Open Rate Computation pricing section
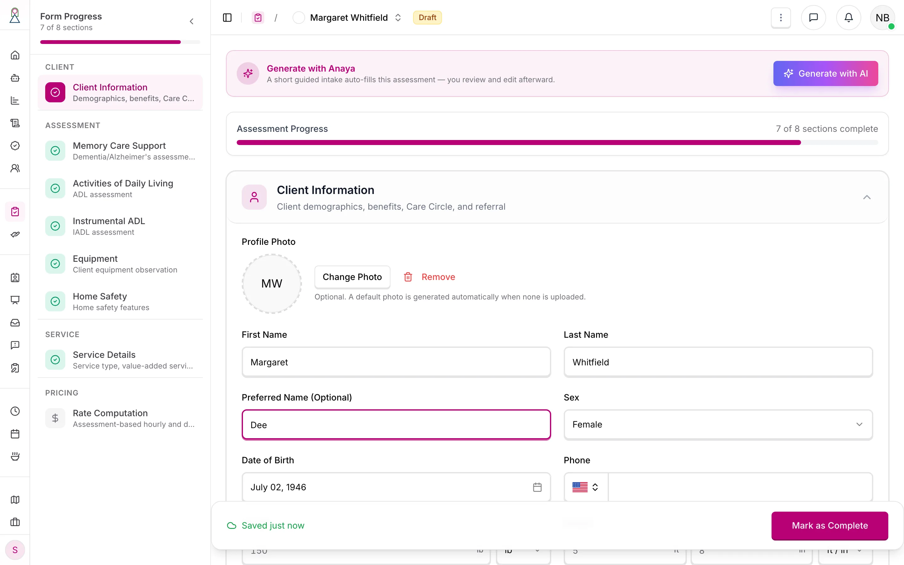The width and height of the screenshot is (904, 565). pyautogui.click(x=120, y=418)
